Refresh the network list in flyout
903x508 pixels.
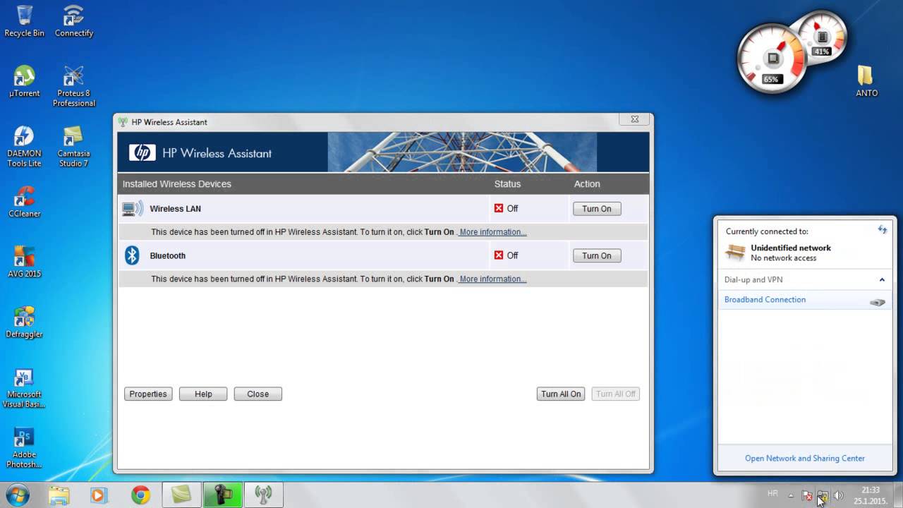point(882,230)
